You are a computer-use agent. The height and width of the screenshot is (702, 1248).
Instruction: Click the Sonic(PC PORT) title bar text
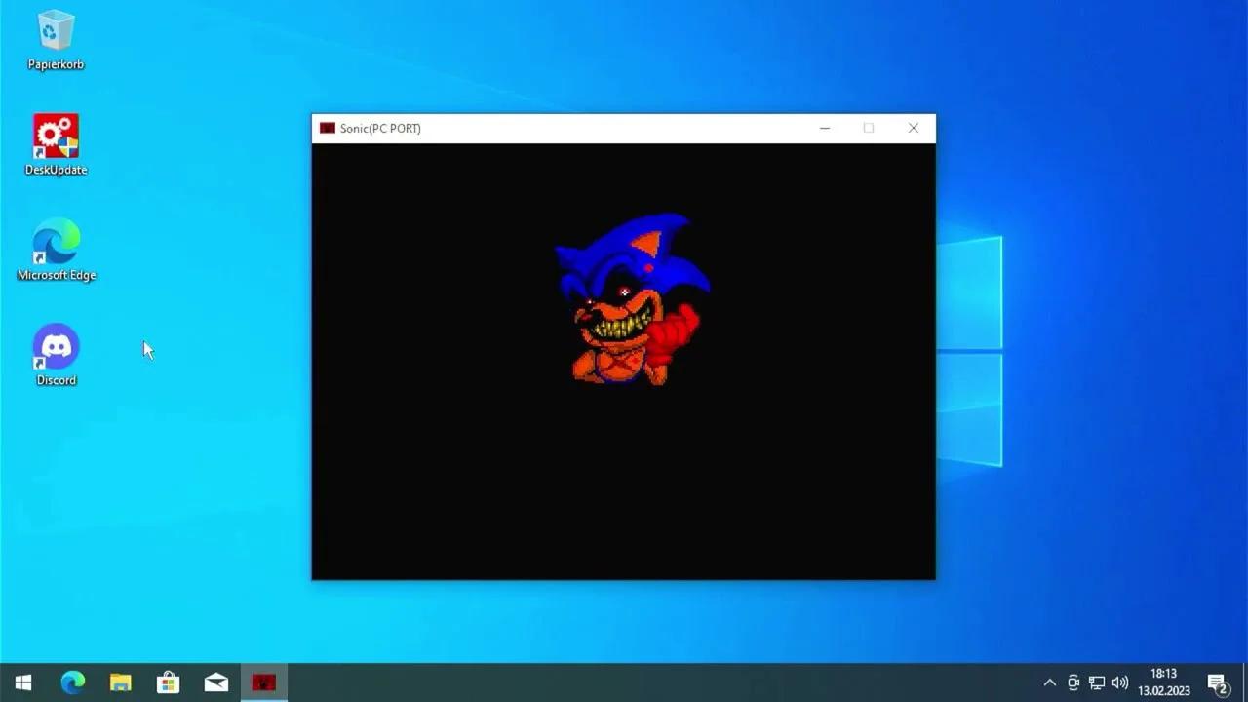(382, 128)
